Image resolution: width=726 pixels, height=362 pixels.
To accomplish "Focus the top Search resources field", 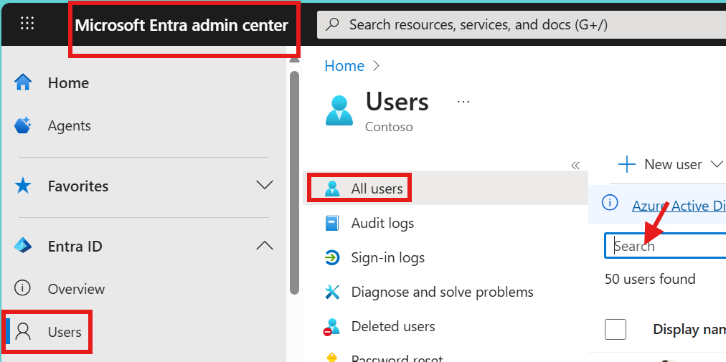I will coord(522,24).
